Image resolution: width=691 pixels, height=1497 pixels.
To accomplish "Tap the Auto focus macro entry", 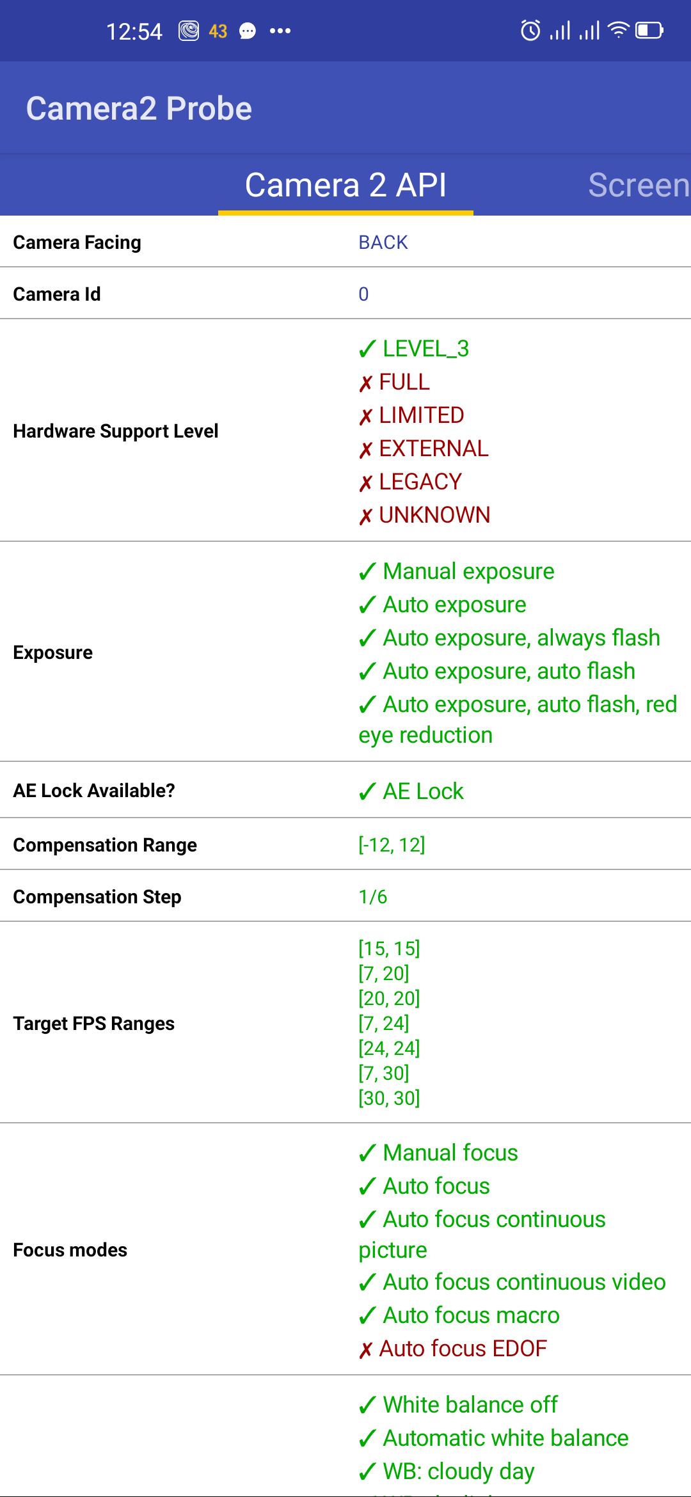I will 471,1315.
